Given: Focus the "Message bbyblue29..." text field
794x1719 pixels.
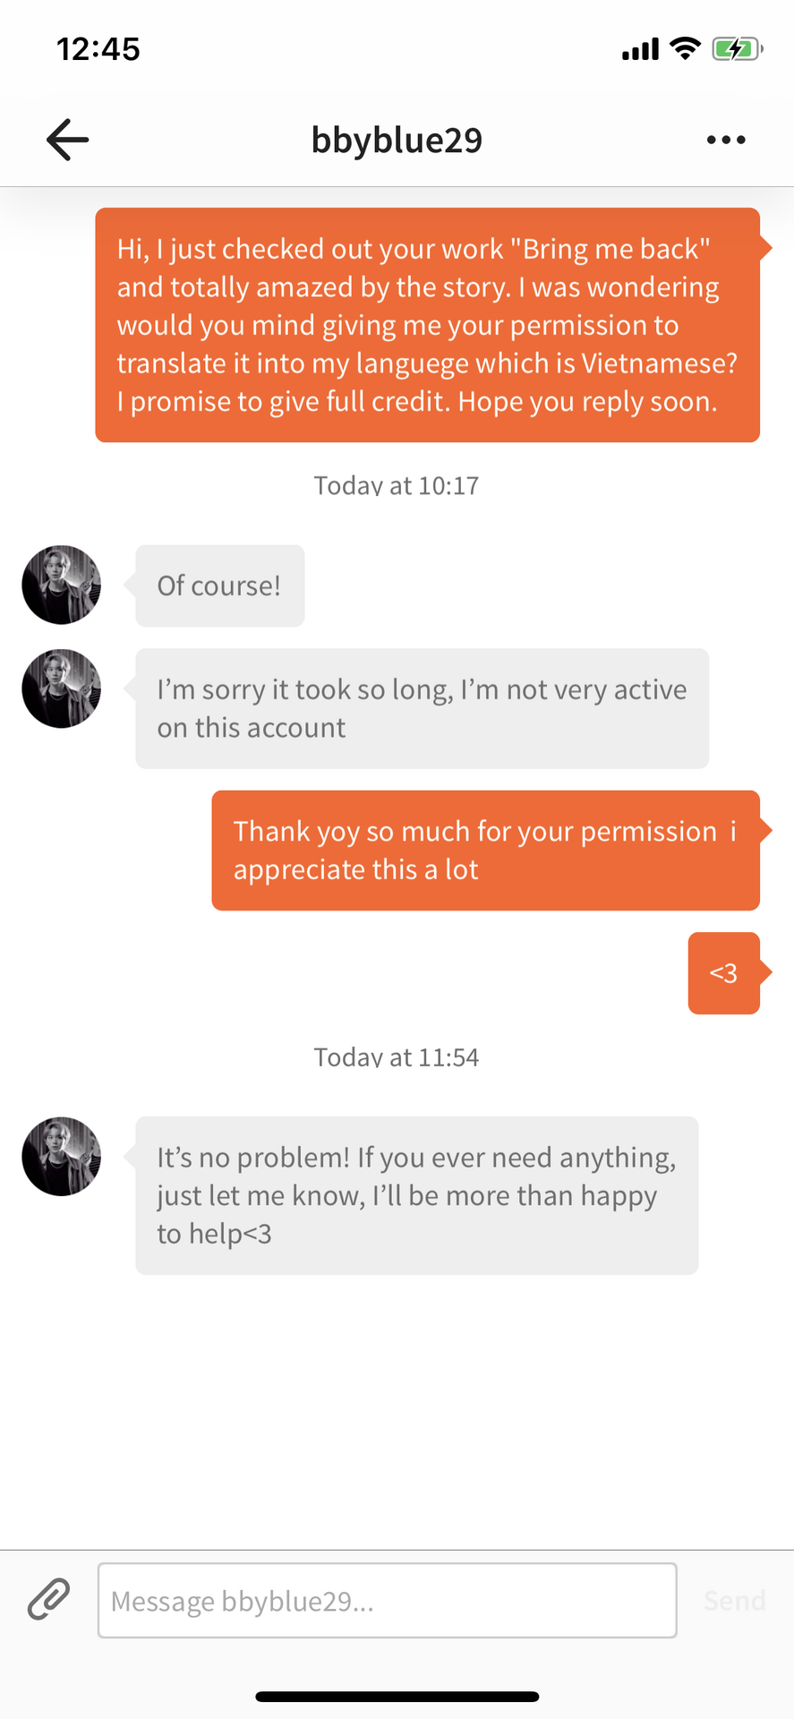Looking at the screenshot, I should [x=387, y=1600].
